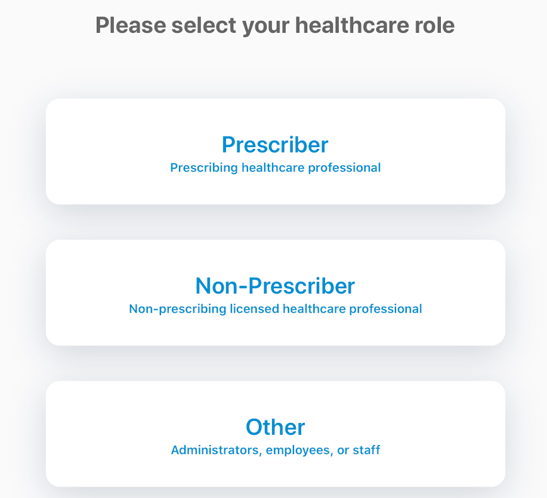The height and width of the screenshot is (498, 547).
Task: Click 'Prescribing healthcare professional' subtitle
Action: [x=275, y=168]
